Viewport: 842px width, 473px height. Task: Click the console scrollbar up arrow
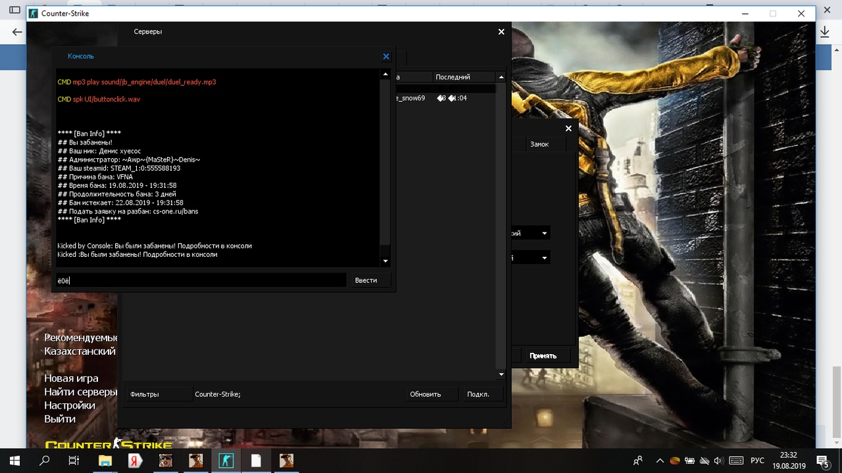(x=385, y=74)
